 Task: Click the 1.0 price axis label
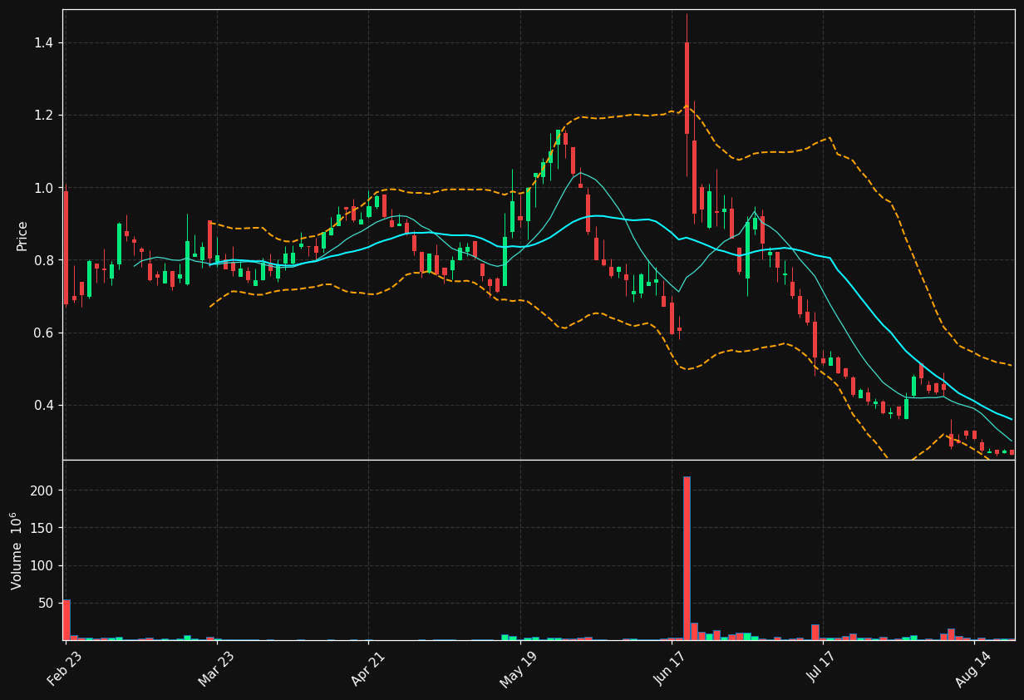click(44, 188)
